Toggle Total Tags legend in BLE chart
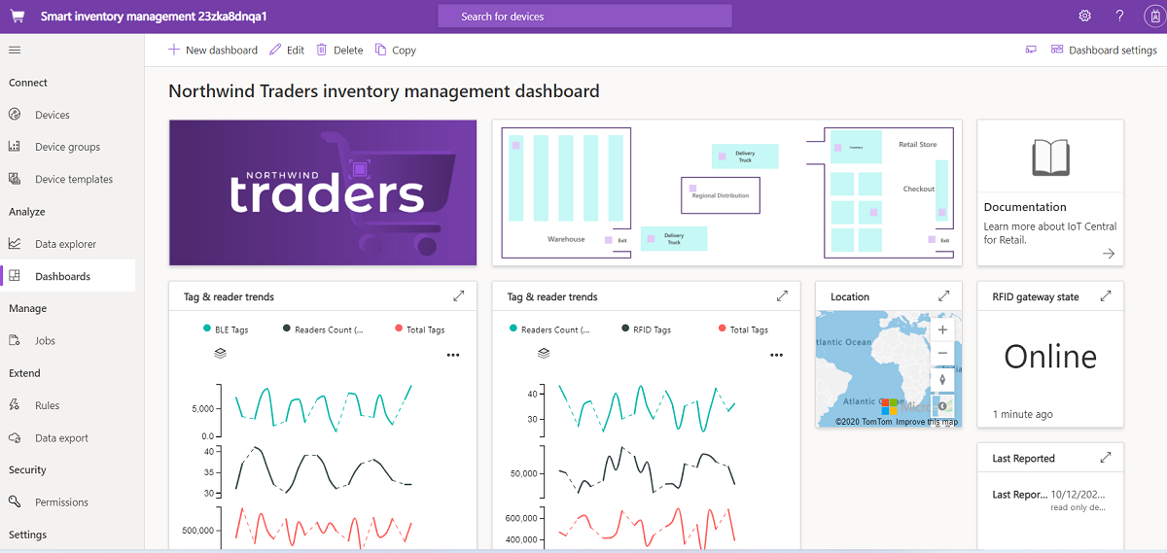The width and height of the screenshot is (1167, 553). (x=420, y=329)
